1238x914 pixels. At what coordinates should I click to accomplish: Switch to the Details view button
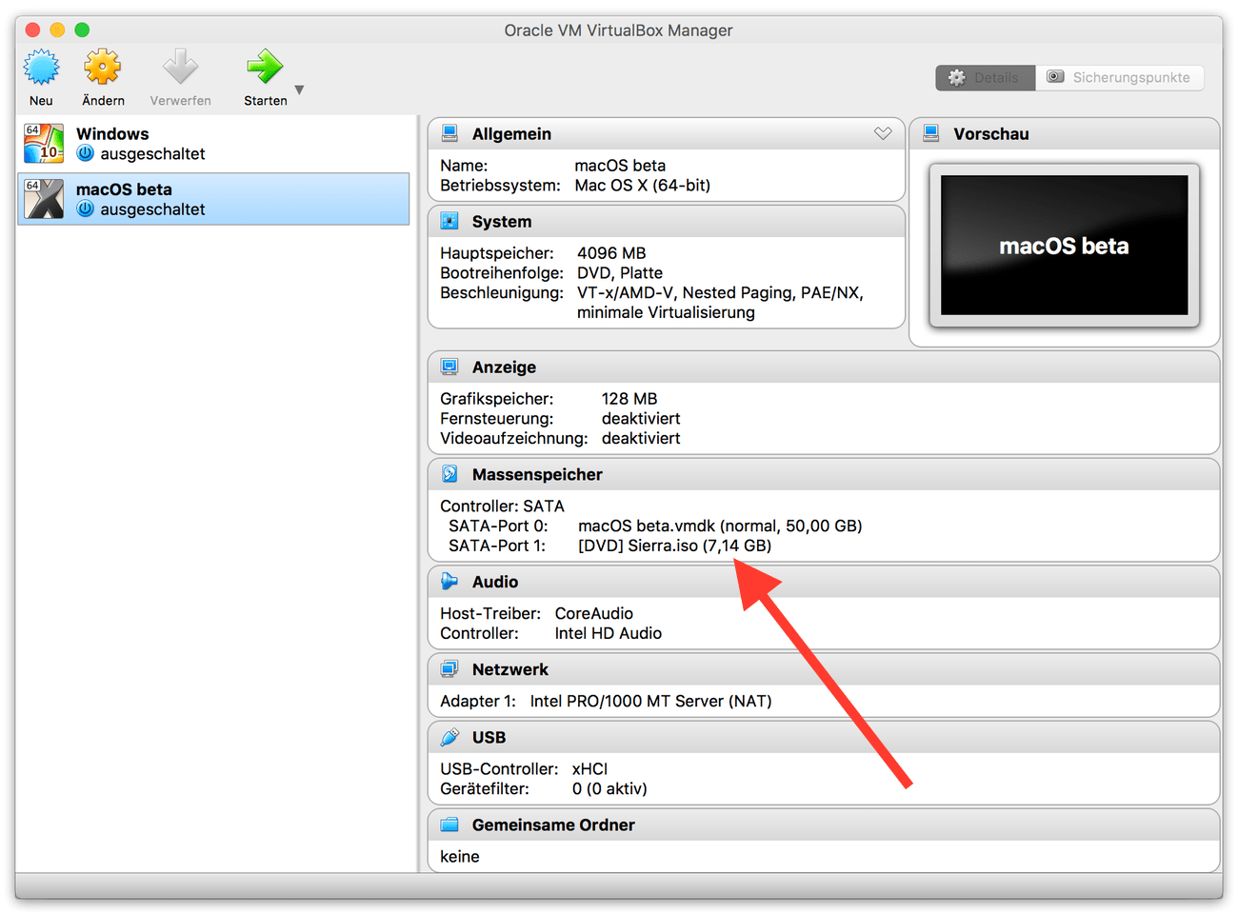point(985,77)
